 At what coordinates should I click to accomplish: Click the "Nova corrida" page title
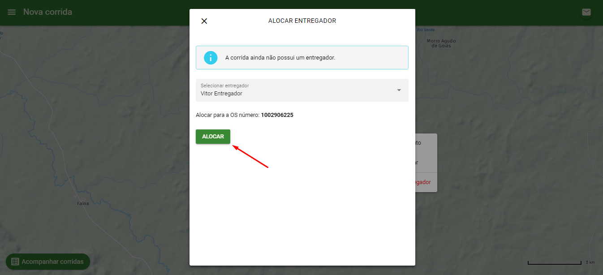[x=47, y=12]
